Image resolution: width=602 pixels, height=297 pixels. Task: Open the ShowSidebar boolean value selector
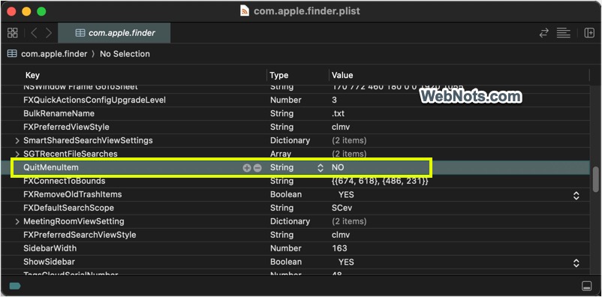tap(576, 262)
